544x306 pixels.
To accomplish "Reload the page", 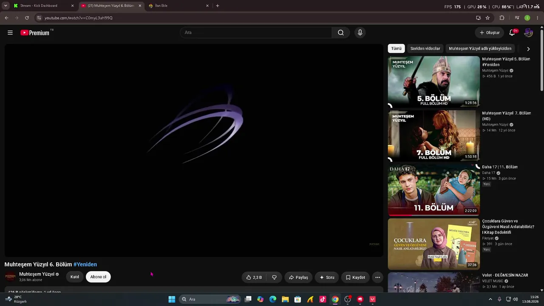I will [27, 18].
